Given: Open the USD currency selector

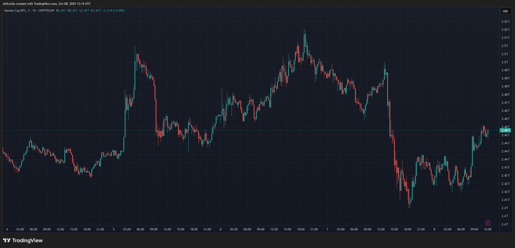Looking at the screenshot, I should (505, 11).
